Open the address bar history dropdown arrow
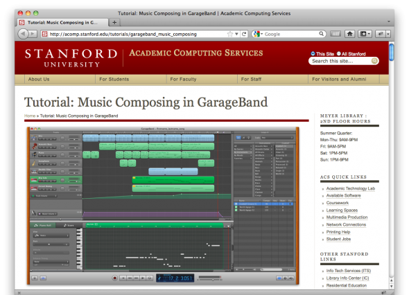 pos(236,34)
